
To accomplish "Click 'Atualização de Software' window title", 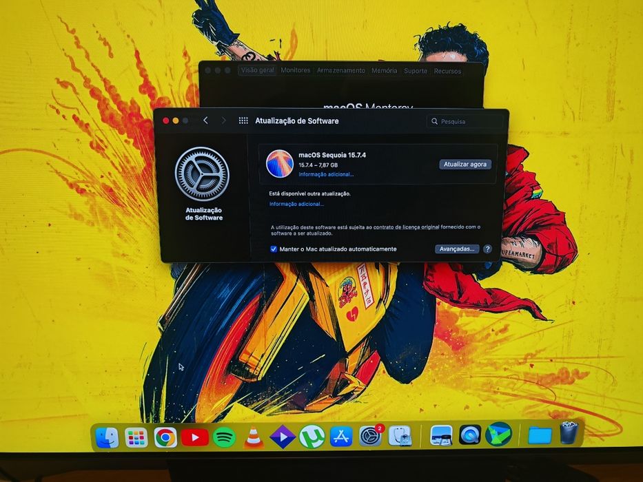I will [297, 121].
